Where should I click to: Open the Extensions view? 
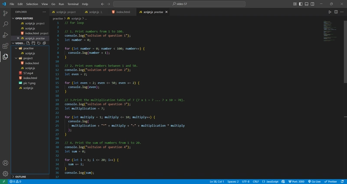[x=5, y=46]
